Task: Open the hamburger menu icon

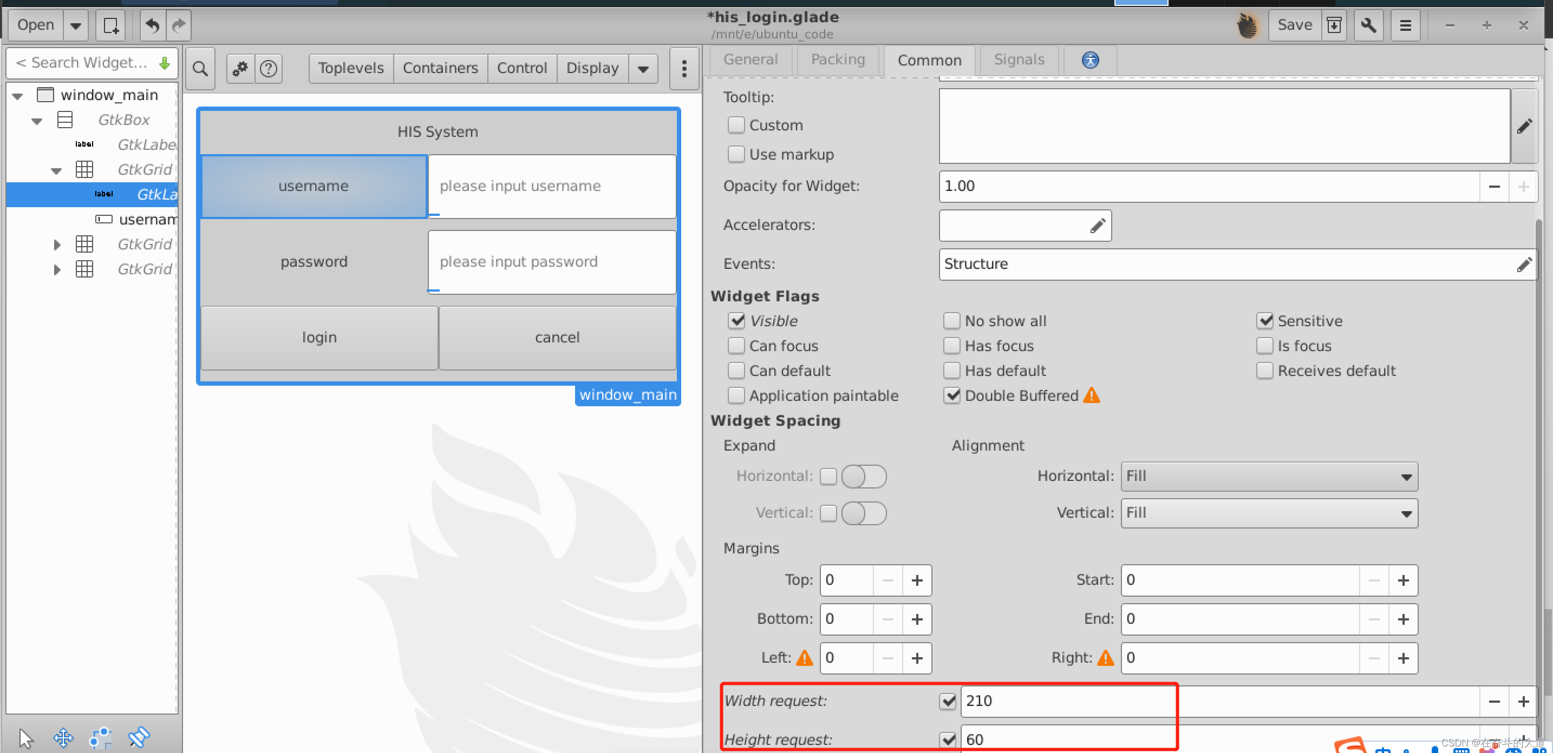Action: 1405,25
